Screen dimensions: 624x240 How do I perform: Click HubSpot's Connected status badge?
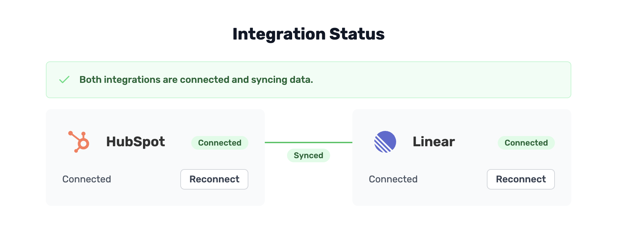219,143
